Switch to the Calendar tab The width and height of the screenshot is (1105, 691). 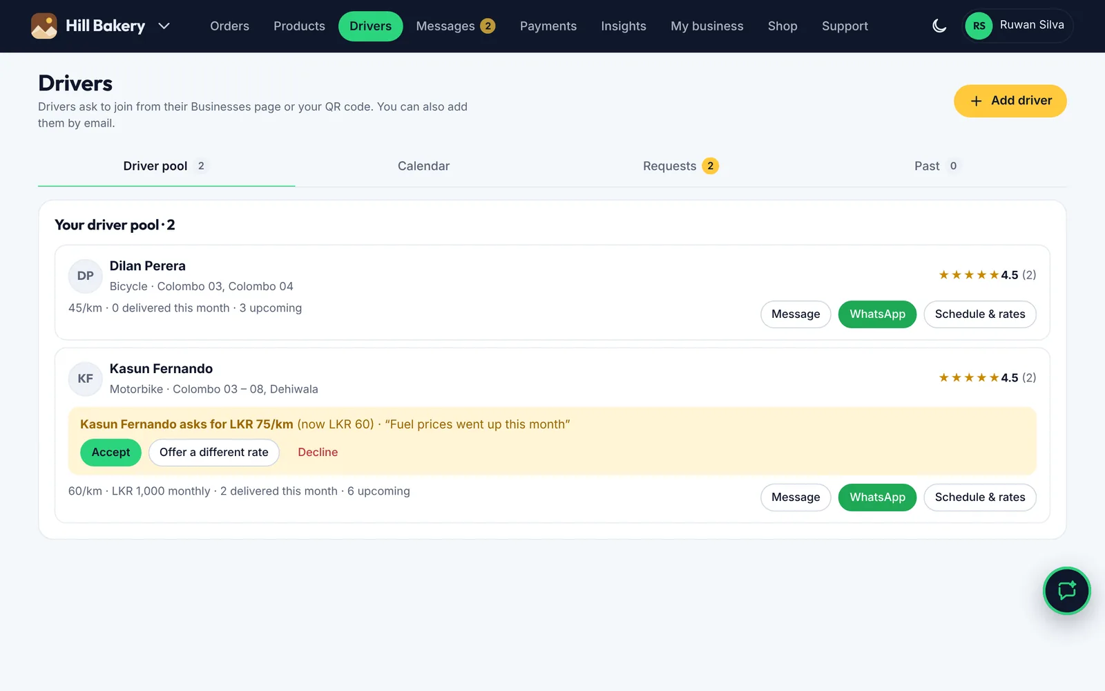(x=423, y=166)
